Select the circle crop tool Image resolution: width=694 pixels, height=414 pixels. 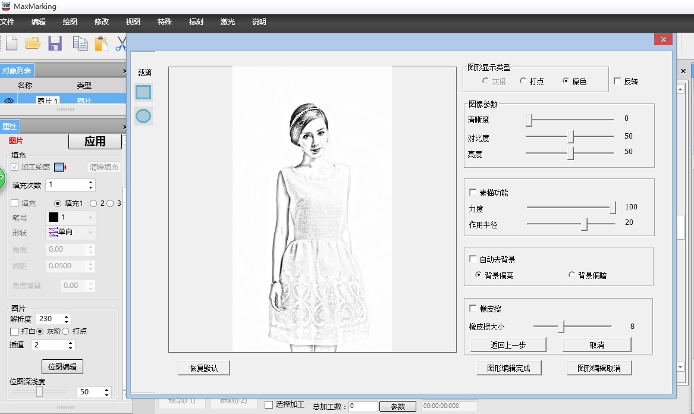[x=143, y=116]
